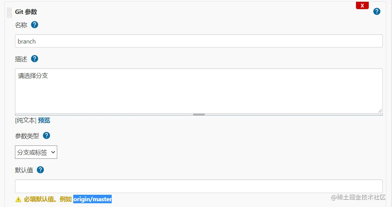Click the help icon beside 名称
This screenshot has width=392, height=207.
click(34, 25)
